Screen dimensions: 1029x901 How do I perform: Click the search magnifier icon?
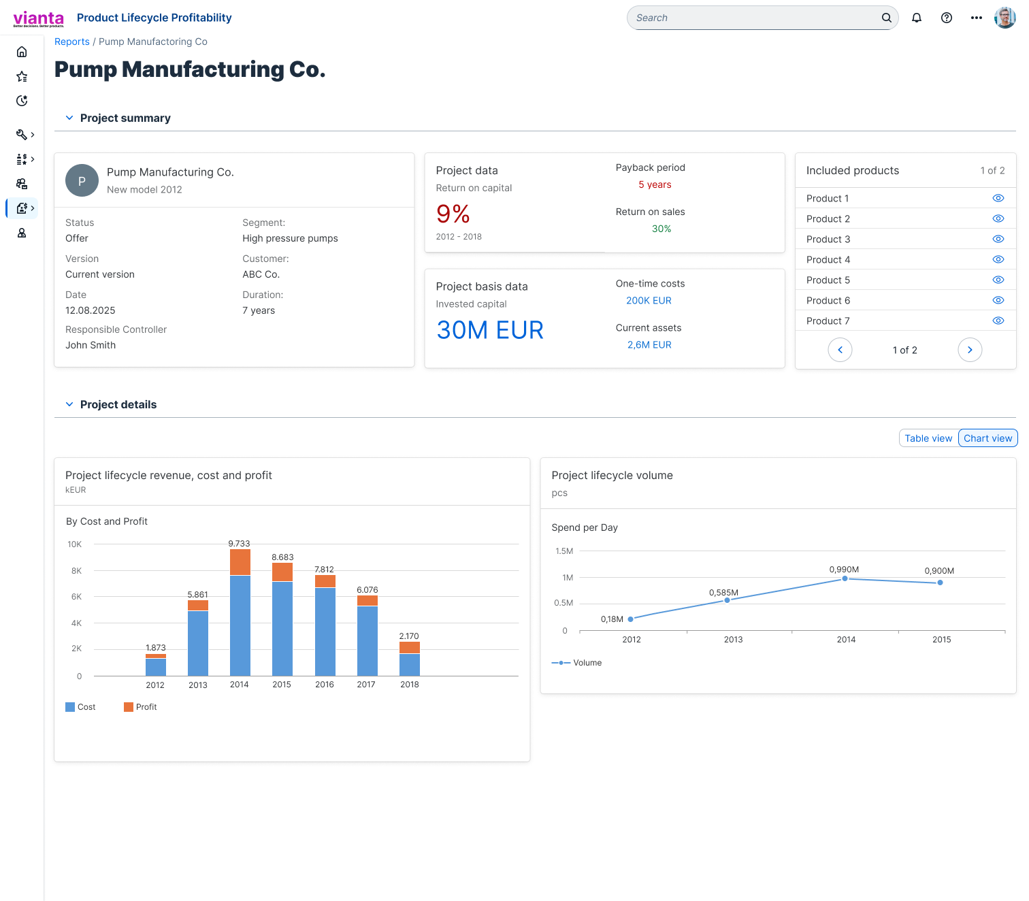click(887, 18)
